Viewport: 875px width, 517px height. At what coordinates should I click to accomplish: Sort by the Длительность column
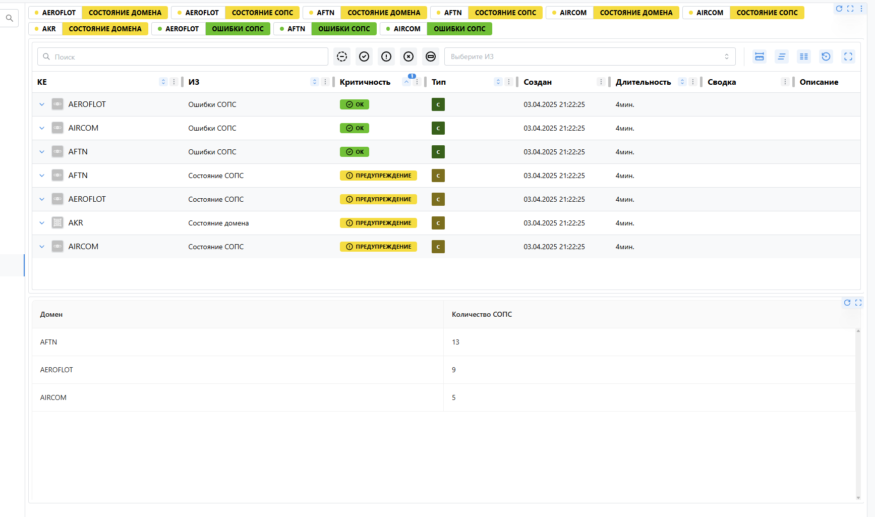[x=682, y=82]
